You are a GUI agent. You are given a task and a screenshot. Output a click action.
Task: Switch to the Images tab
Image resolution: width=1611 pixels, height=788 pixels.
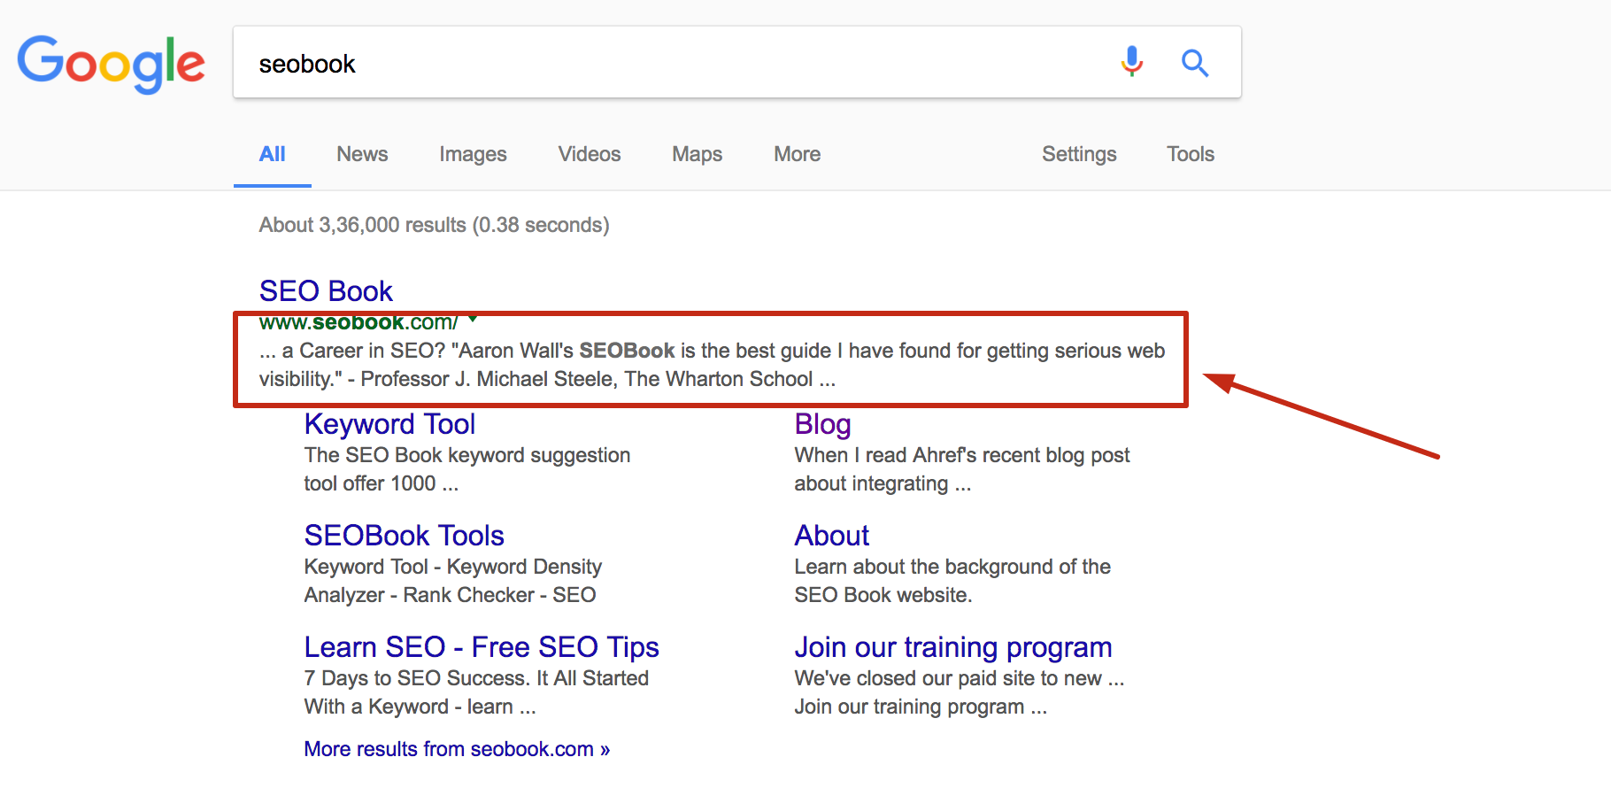tap(473, 154)
